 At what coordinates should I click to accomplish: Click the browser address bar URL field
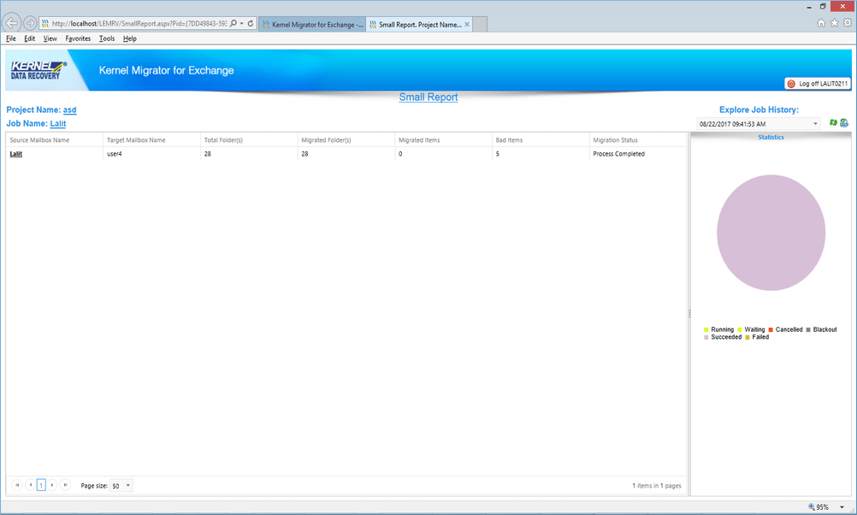click(x=139, y=23)
